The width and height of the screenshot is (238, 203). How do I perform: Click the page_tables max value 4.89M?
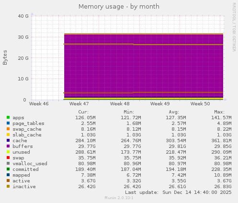click(224, 124)
